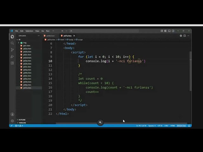
Task: Open the Run and Debug view
Action: click(12, 56)
